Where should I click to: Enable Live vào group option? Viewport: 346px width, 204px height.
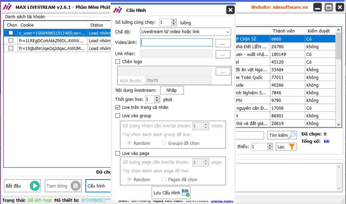(x=118, y=116)
